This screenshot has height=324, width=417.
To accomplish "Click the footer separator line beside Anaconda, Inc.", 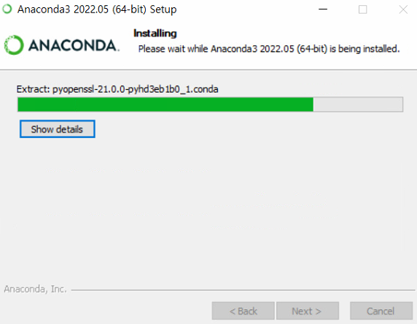I will click(243, 290).
